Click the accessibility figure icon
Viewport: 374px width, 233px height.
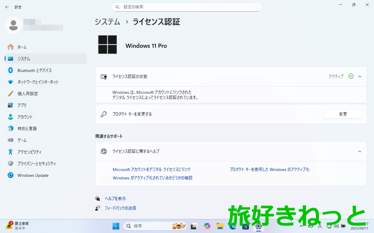click(x=11, y=152)
